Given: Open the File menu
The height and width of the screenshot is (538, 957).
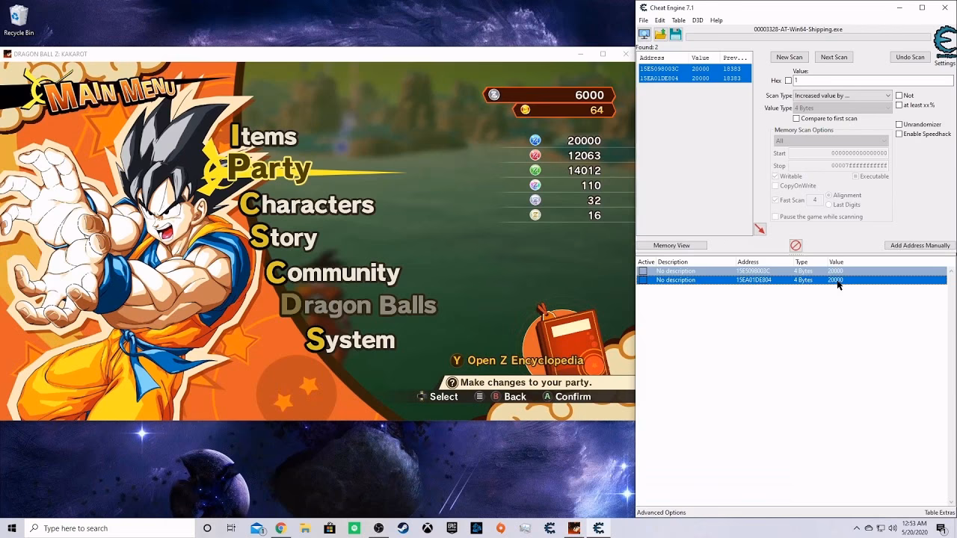Looking at the screenshot, I should tap(644, 20).
